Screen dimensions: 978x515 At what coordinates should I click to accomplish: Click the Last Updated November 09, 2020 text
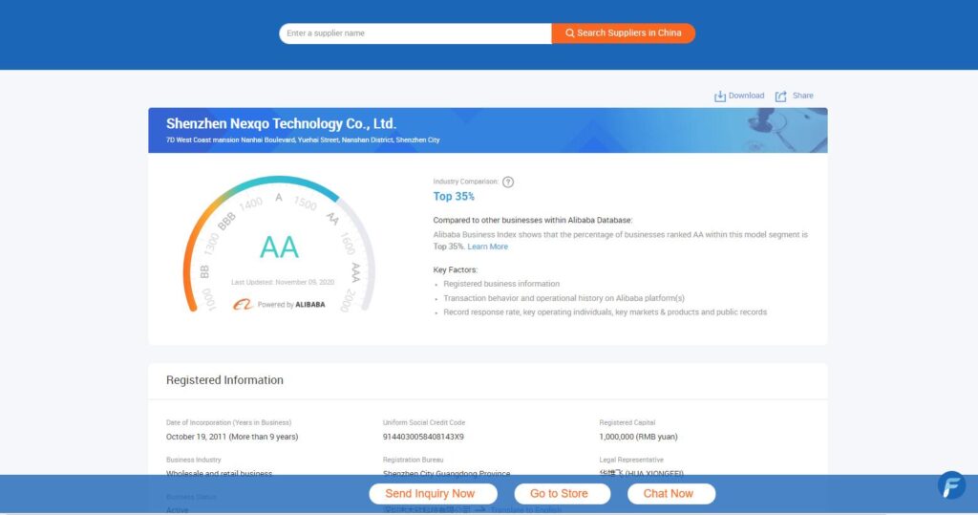click(x=283, y=282)
